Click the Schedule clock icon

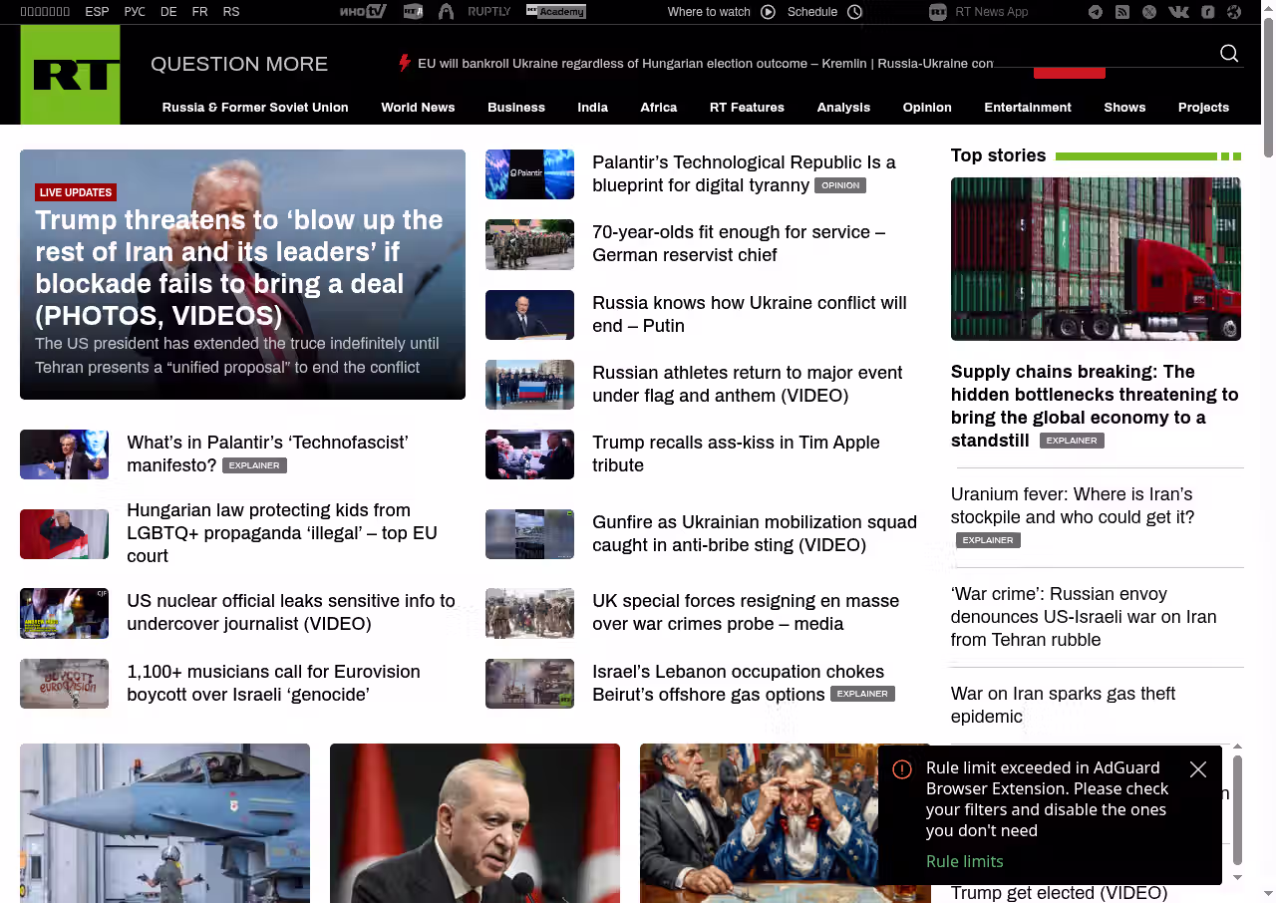click(x=854, y=12)
